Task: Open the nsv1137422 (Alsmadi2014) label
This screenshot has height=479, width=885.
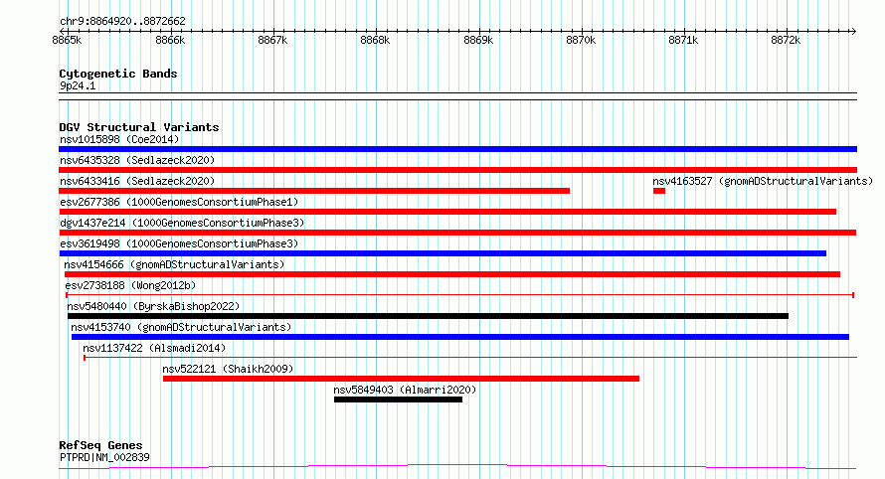Action: tap(154, 348)
